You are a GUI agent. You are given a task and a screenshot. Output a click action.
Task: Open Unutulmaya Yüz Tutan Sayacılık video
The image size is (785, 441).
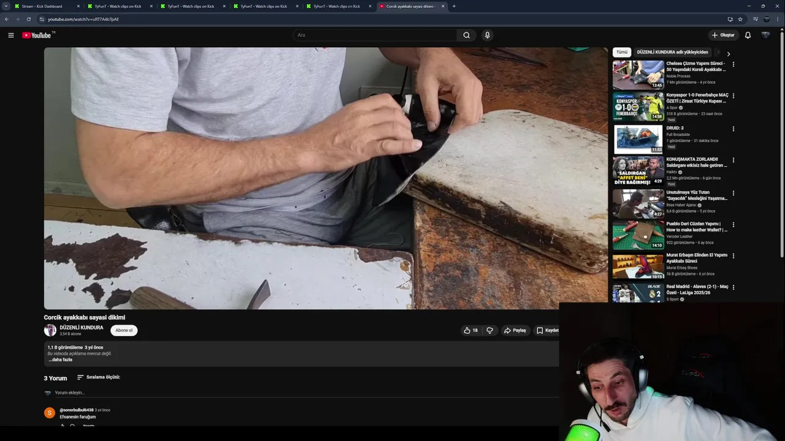tap(697, 195)
